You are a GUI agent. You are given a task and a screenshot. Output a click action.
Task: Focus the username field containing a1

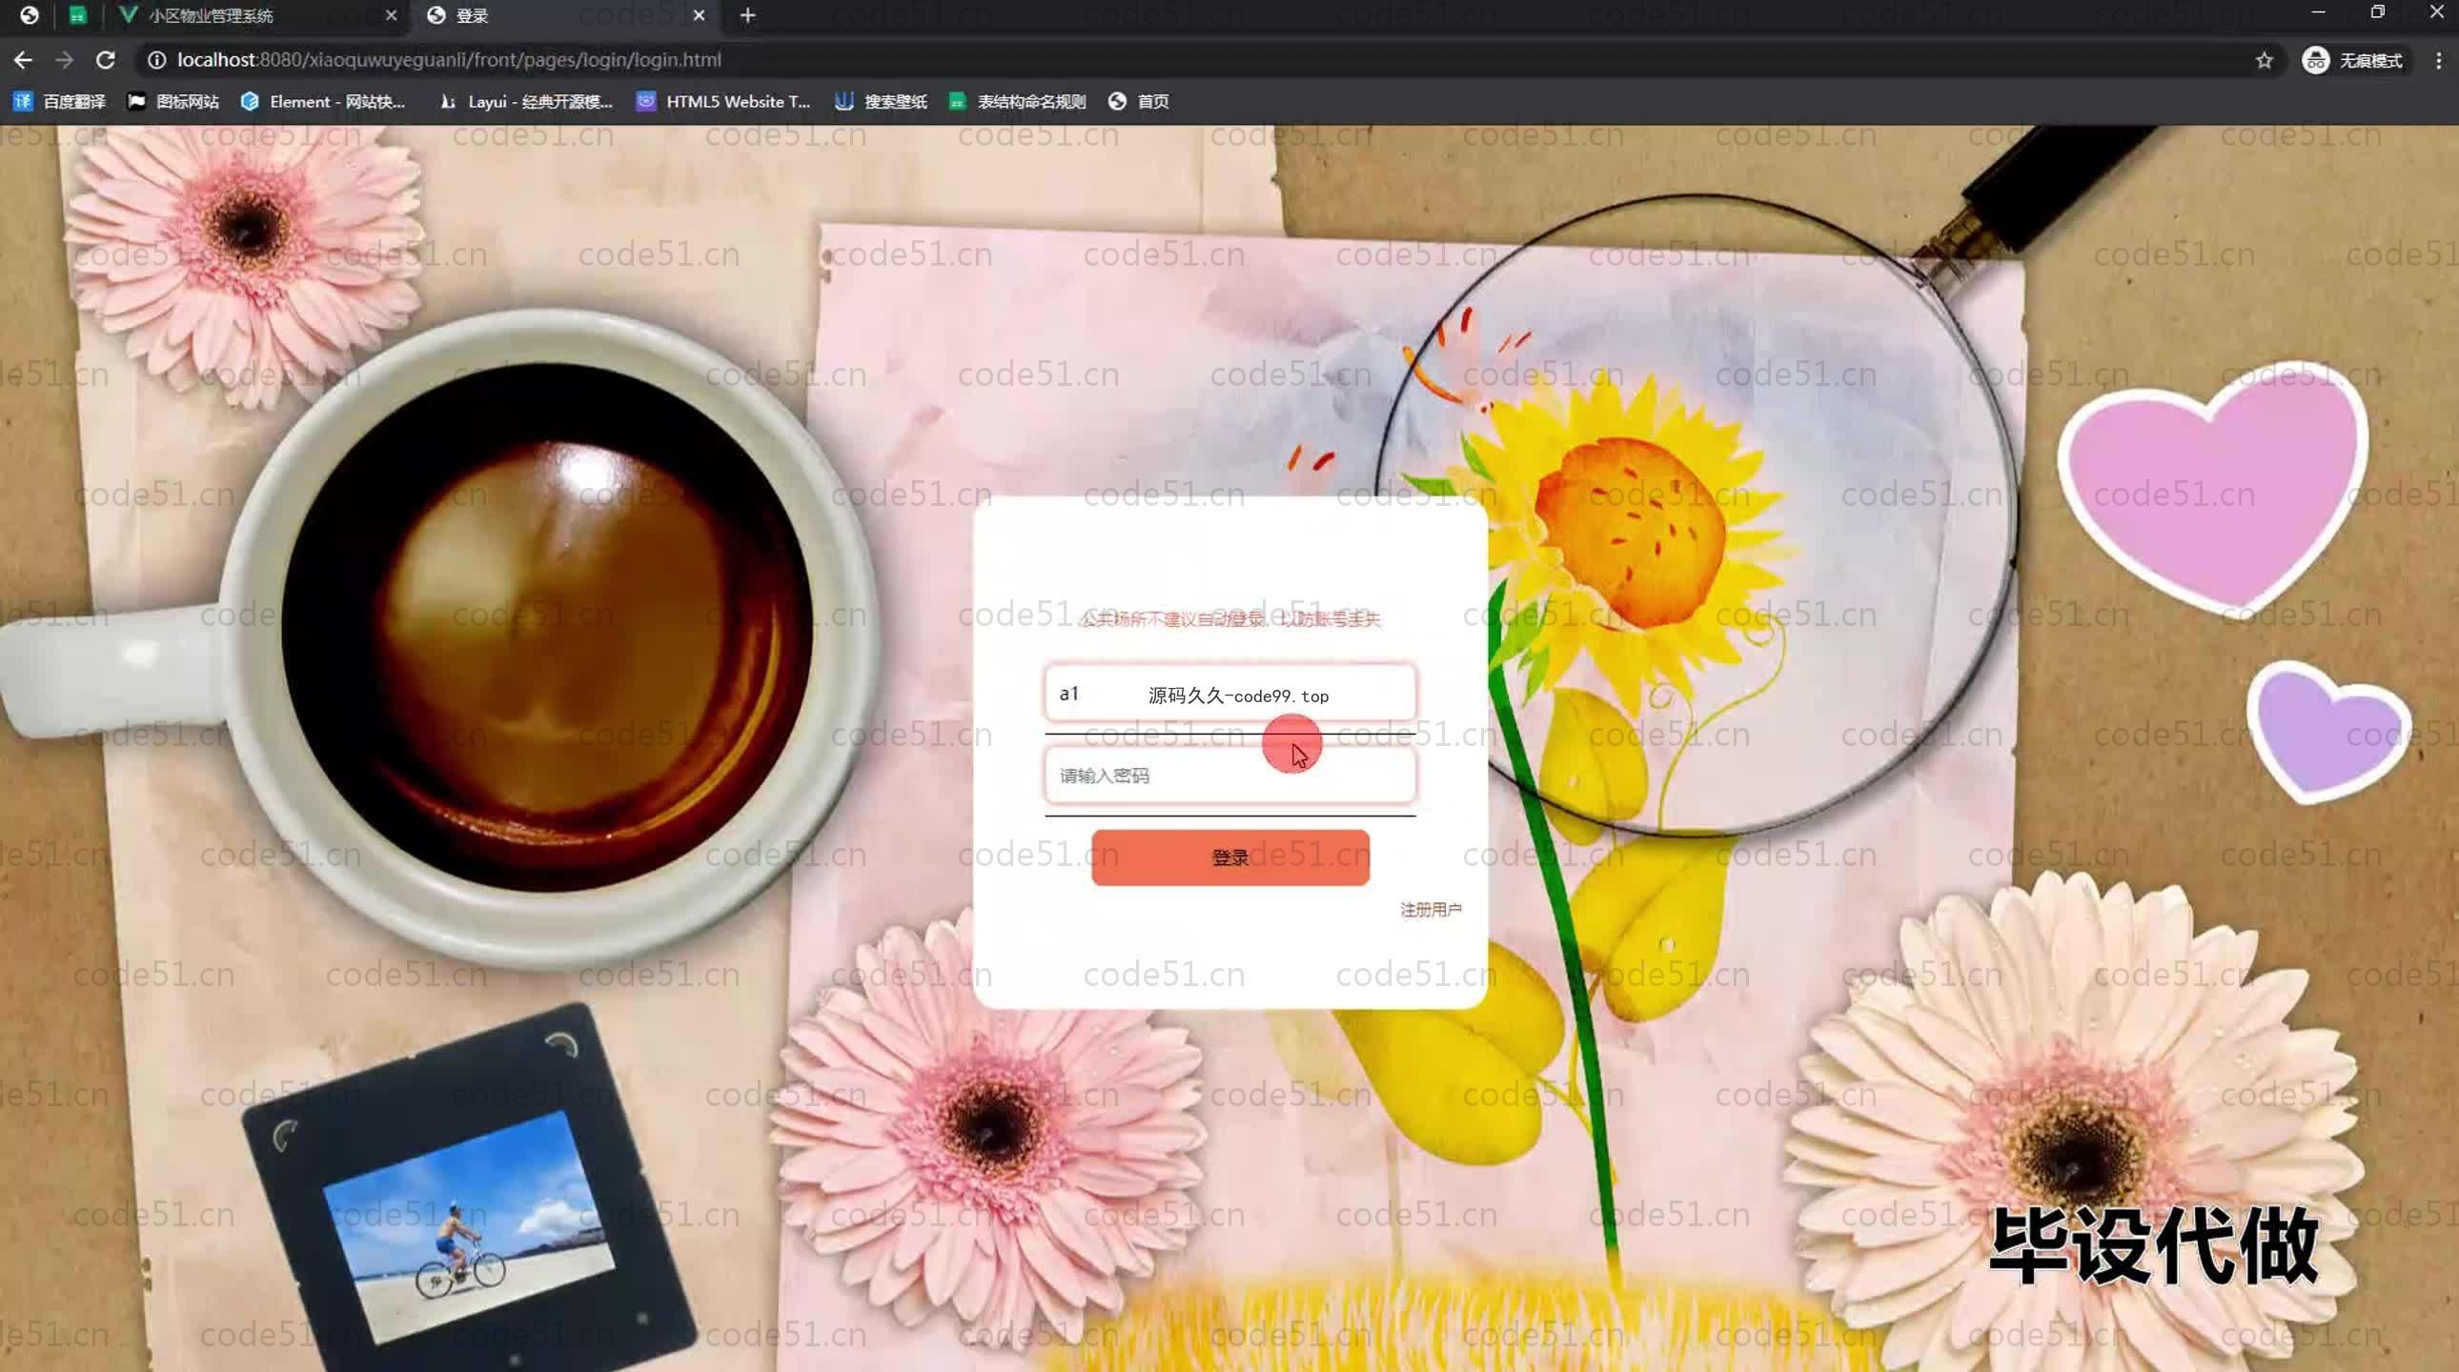pos(1229,693)
